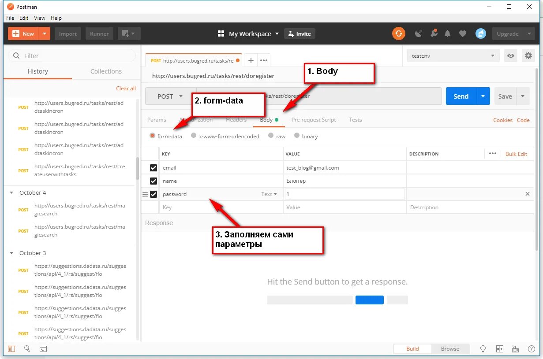Open the New button dropdown arrow
543x359 pixels.
[45, 33]
